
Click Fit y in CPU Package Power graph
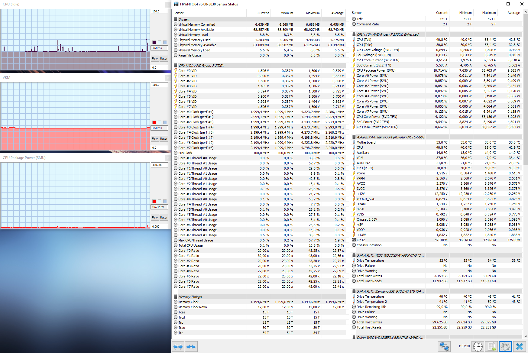155,218
